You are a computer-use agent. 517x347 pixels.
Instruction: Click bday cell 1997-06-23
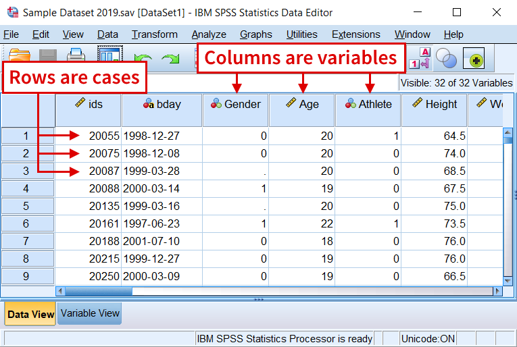(x=162, y=223)
